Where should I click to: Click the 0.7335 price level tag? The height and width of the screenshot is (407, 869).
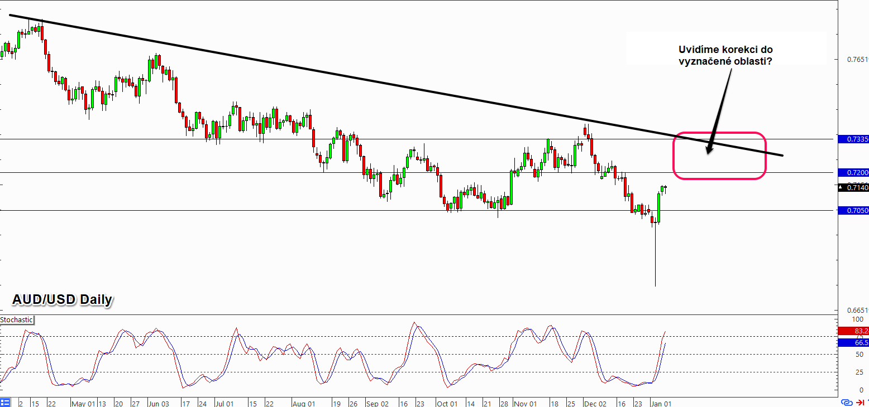point(853,139)
